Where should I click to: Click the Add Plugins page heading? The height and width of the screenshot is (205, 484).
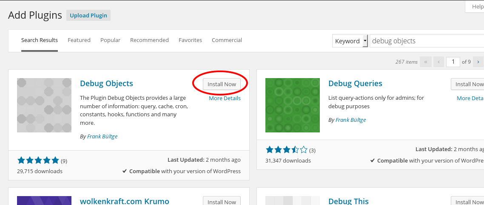pos(35,15)
